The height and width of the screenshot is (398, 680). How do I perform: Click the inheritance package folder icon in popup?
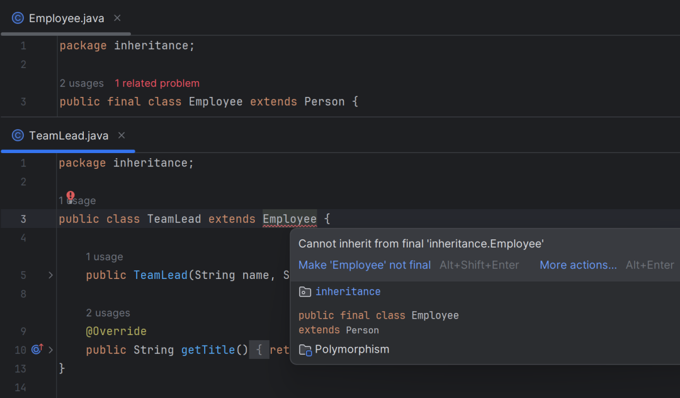(305, 292)
